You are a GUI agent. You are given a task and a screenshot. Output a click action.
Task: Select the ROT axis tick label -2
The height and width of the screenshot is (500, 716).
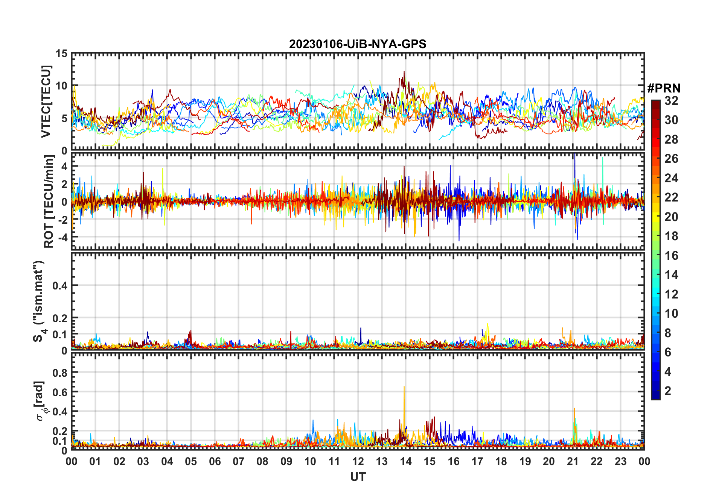pos(62,220)
